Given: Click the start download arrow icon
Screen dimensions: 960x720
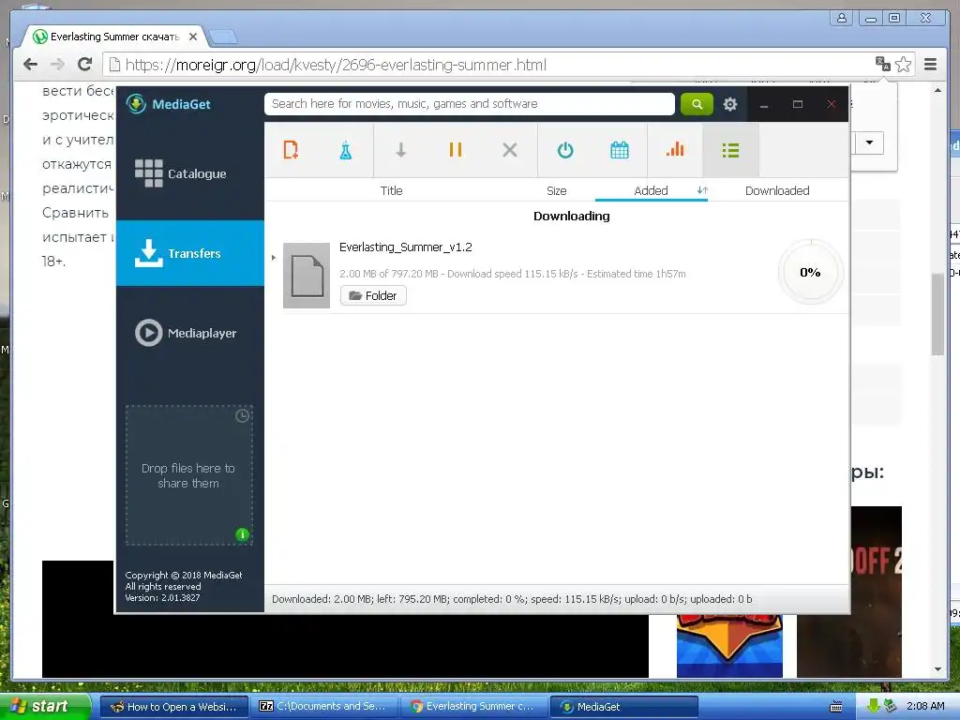Looking at the screenshot, I should tap(400, 150).
